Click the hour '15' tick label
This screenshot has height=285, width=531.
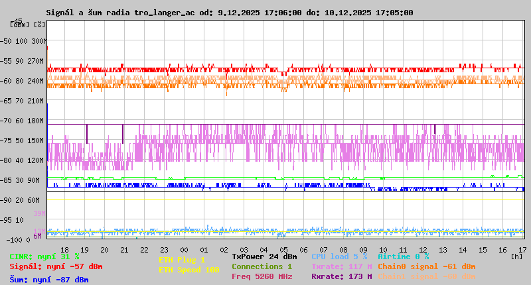click(483, 250)
